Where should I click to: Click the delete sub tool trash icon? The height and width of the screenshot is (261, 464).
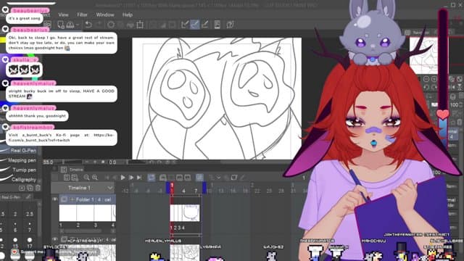click(38, 188)
